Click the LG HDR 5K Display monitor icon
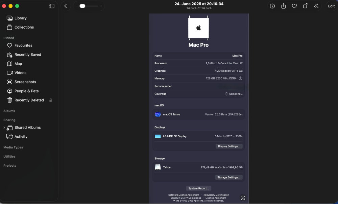This screenshot has width=338, height=204. coord(158,136)
